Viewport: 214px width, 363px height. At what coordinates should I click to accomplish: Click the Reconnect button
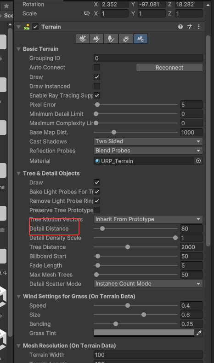[x=169, y=68]
